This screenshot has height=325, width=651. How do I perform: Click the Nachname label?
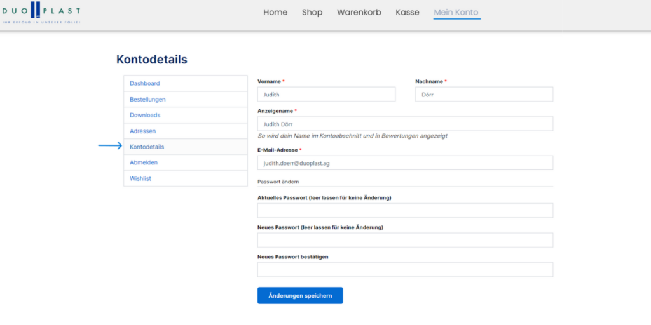(429, 82)
